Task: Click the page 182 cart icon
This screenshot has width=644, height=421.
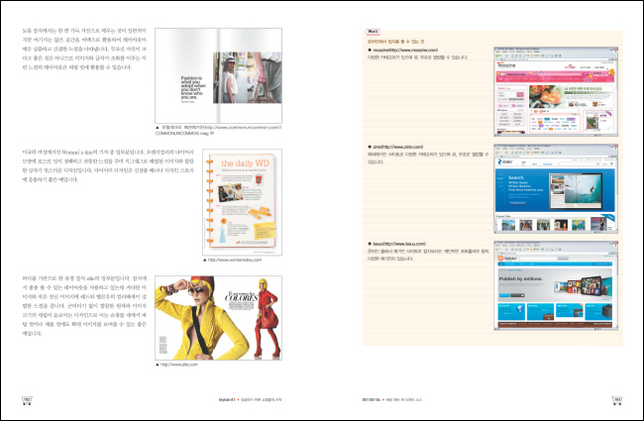Action: [x=28, y=399]
